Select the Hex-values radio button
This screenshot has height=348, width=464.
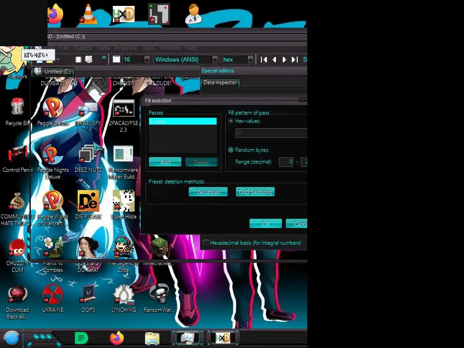pos(231,121)
